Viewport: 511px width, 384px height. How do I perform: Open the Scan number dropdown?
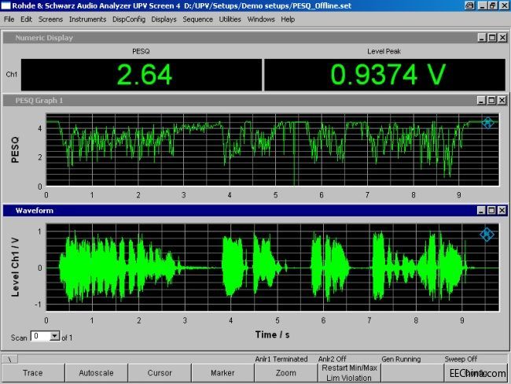[55, 336]
